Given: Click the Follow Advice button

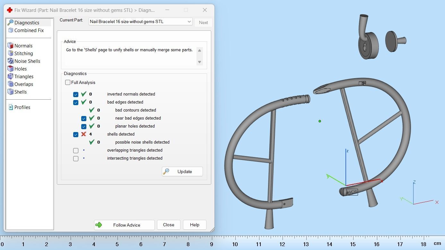Looking at the screenshot, I should point(124,225).
